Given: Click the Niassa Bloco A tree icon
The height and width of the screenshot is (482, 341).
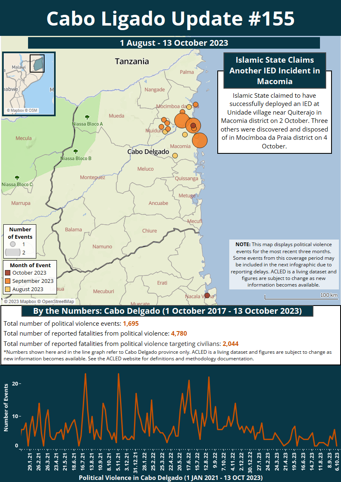Looking at the screenshot, I should coord(87,118).
